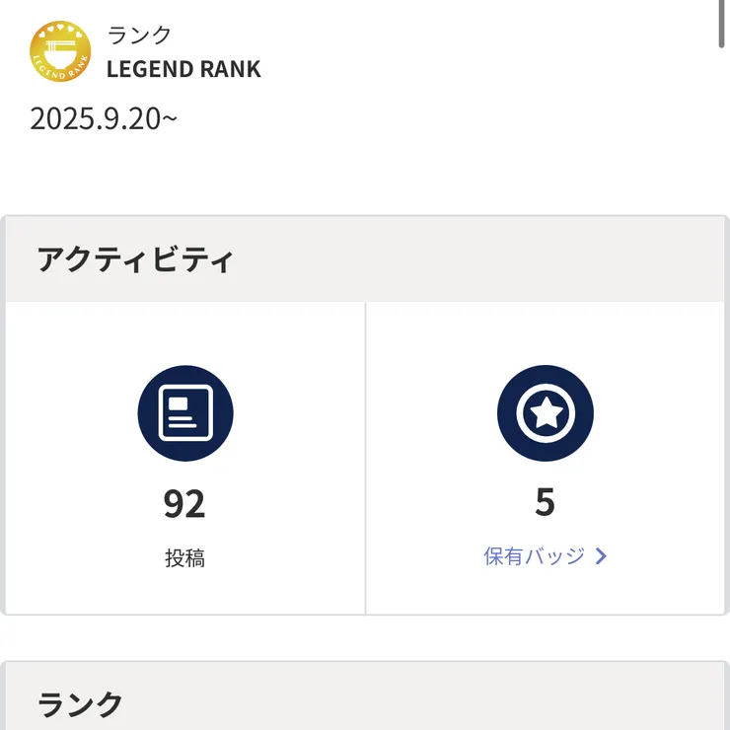Click the posts document icon
Screen dimensions: 730x730
pyautogui.click(x=185, y=413)
